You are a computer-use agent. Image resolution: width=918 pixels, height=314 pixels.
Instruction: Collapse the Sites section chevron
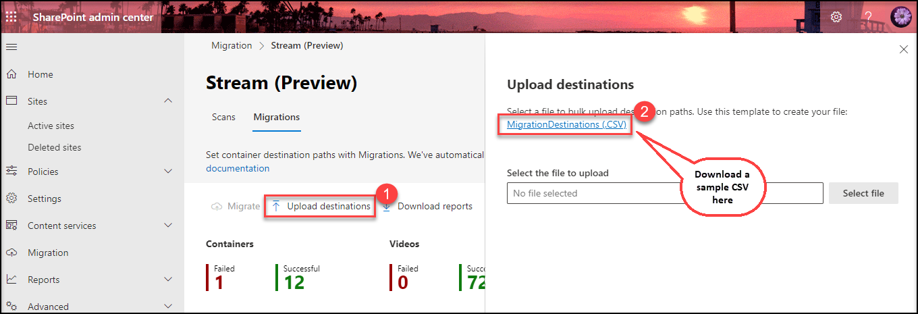click(x=168, y=101)
